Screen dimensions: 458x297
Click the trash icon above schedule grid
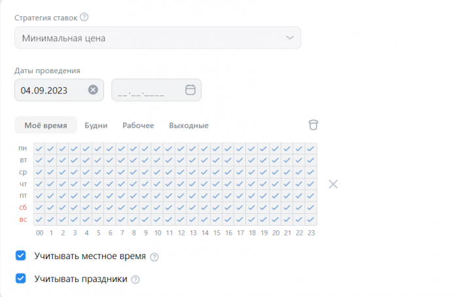point(313,125)
